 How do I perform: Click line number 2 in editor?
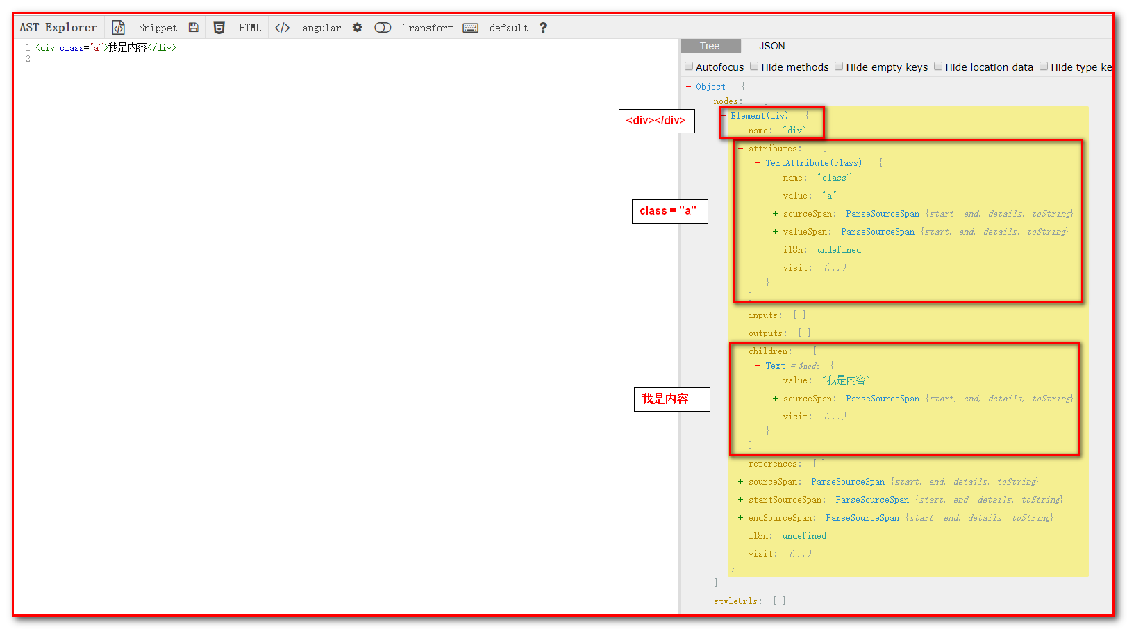tap(28, 59)
